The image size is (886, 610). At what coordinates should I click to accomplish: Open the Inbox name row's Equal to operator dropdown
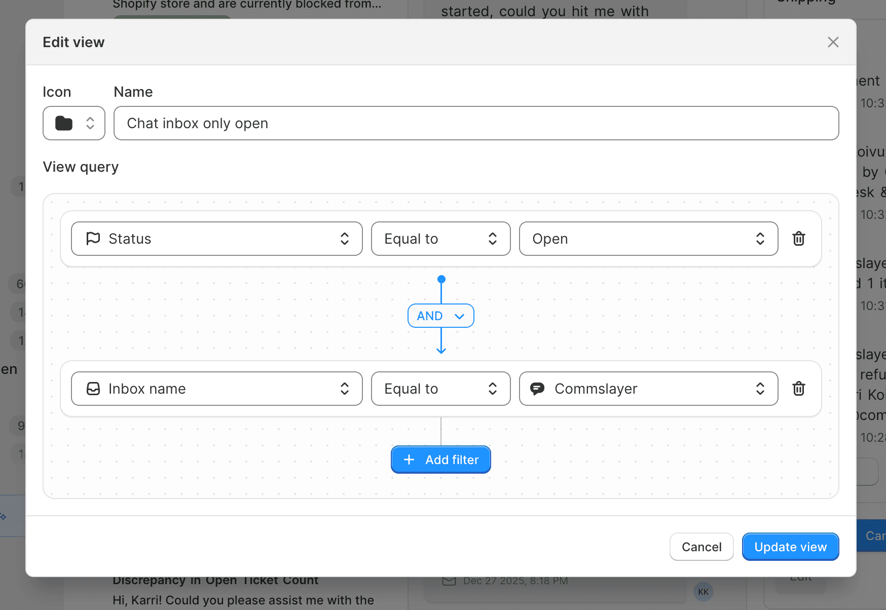tap(440, 389)
